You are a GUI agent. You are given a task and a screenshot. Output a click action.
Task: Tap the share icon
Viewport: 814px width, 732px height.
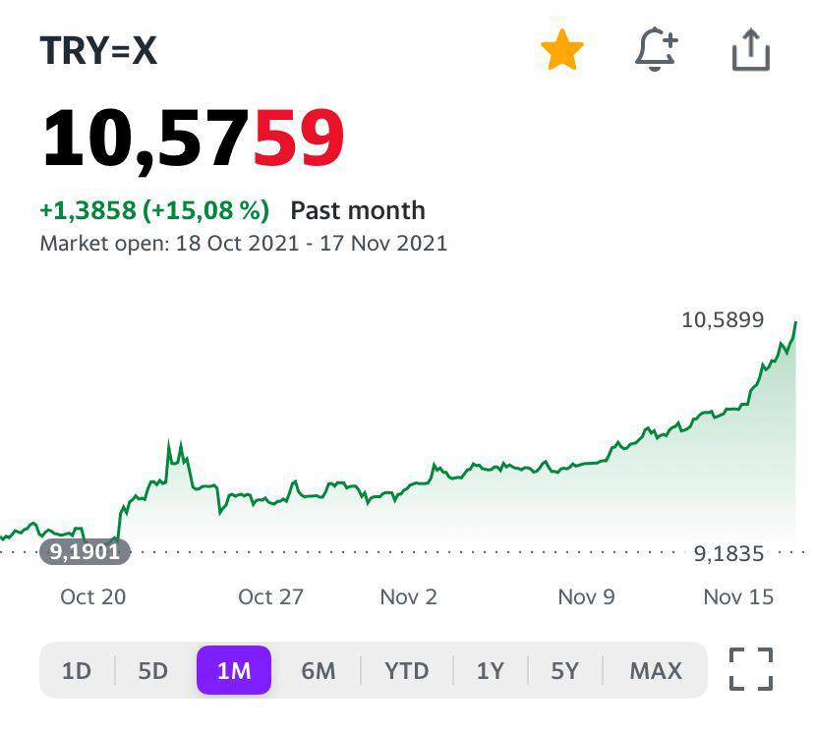click(750, 50)
